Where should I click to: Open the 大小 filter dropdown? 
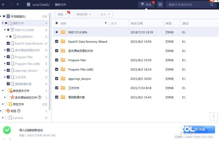coord(105,14)
